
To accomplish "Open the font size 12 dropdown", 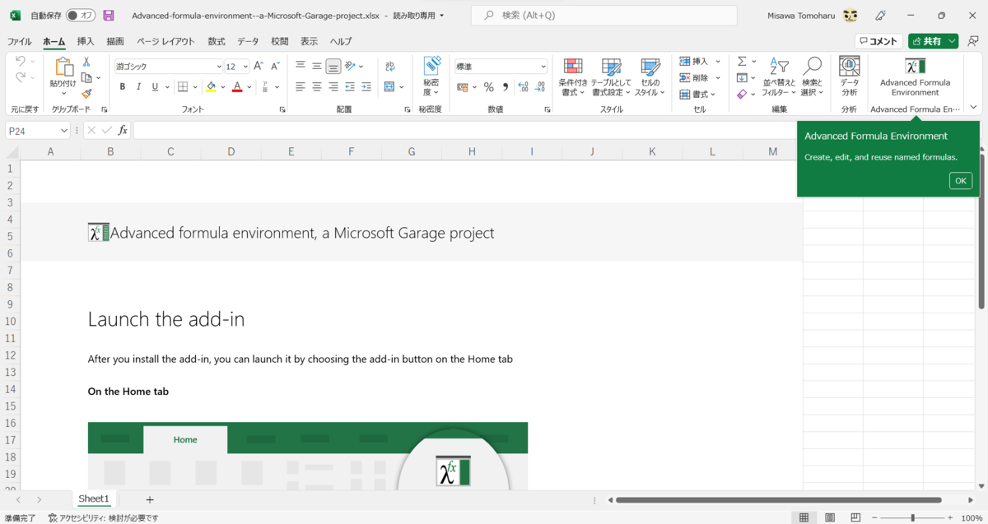I will tap(245, 67).
